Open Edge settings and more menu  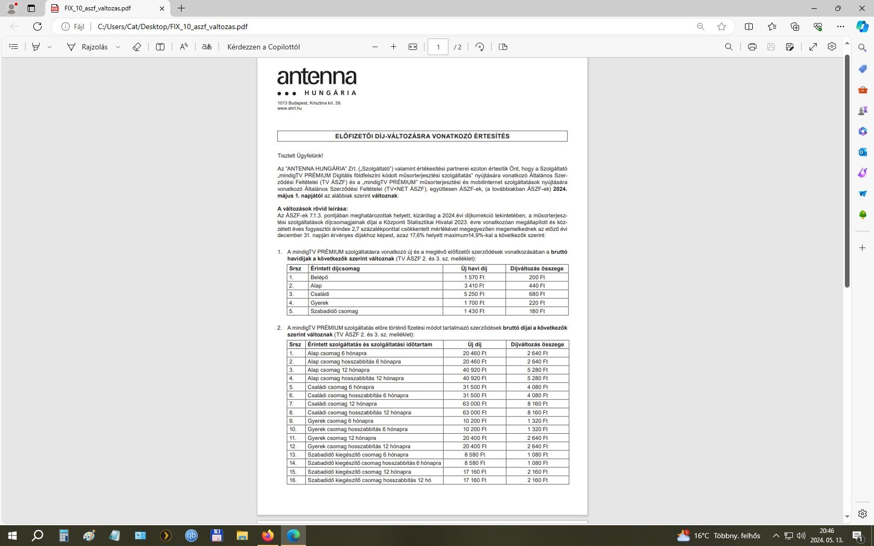click(841, 27)
